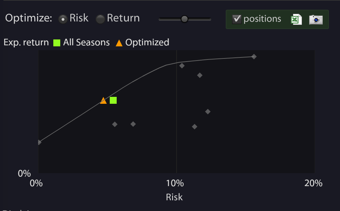Click the green All Seasons legend square
This screenshot has width=340, height=211.
pyautogui.click(x=57, y=43)
